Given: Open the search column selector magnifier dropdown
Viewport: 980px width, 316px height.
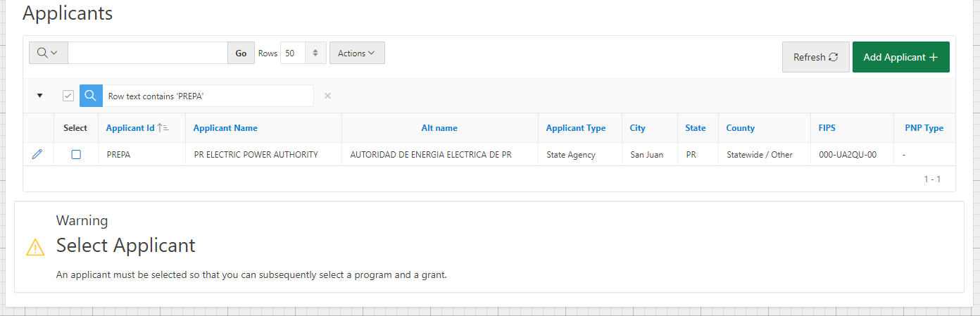Looking at the screenshot, I should click(48, 53).
